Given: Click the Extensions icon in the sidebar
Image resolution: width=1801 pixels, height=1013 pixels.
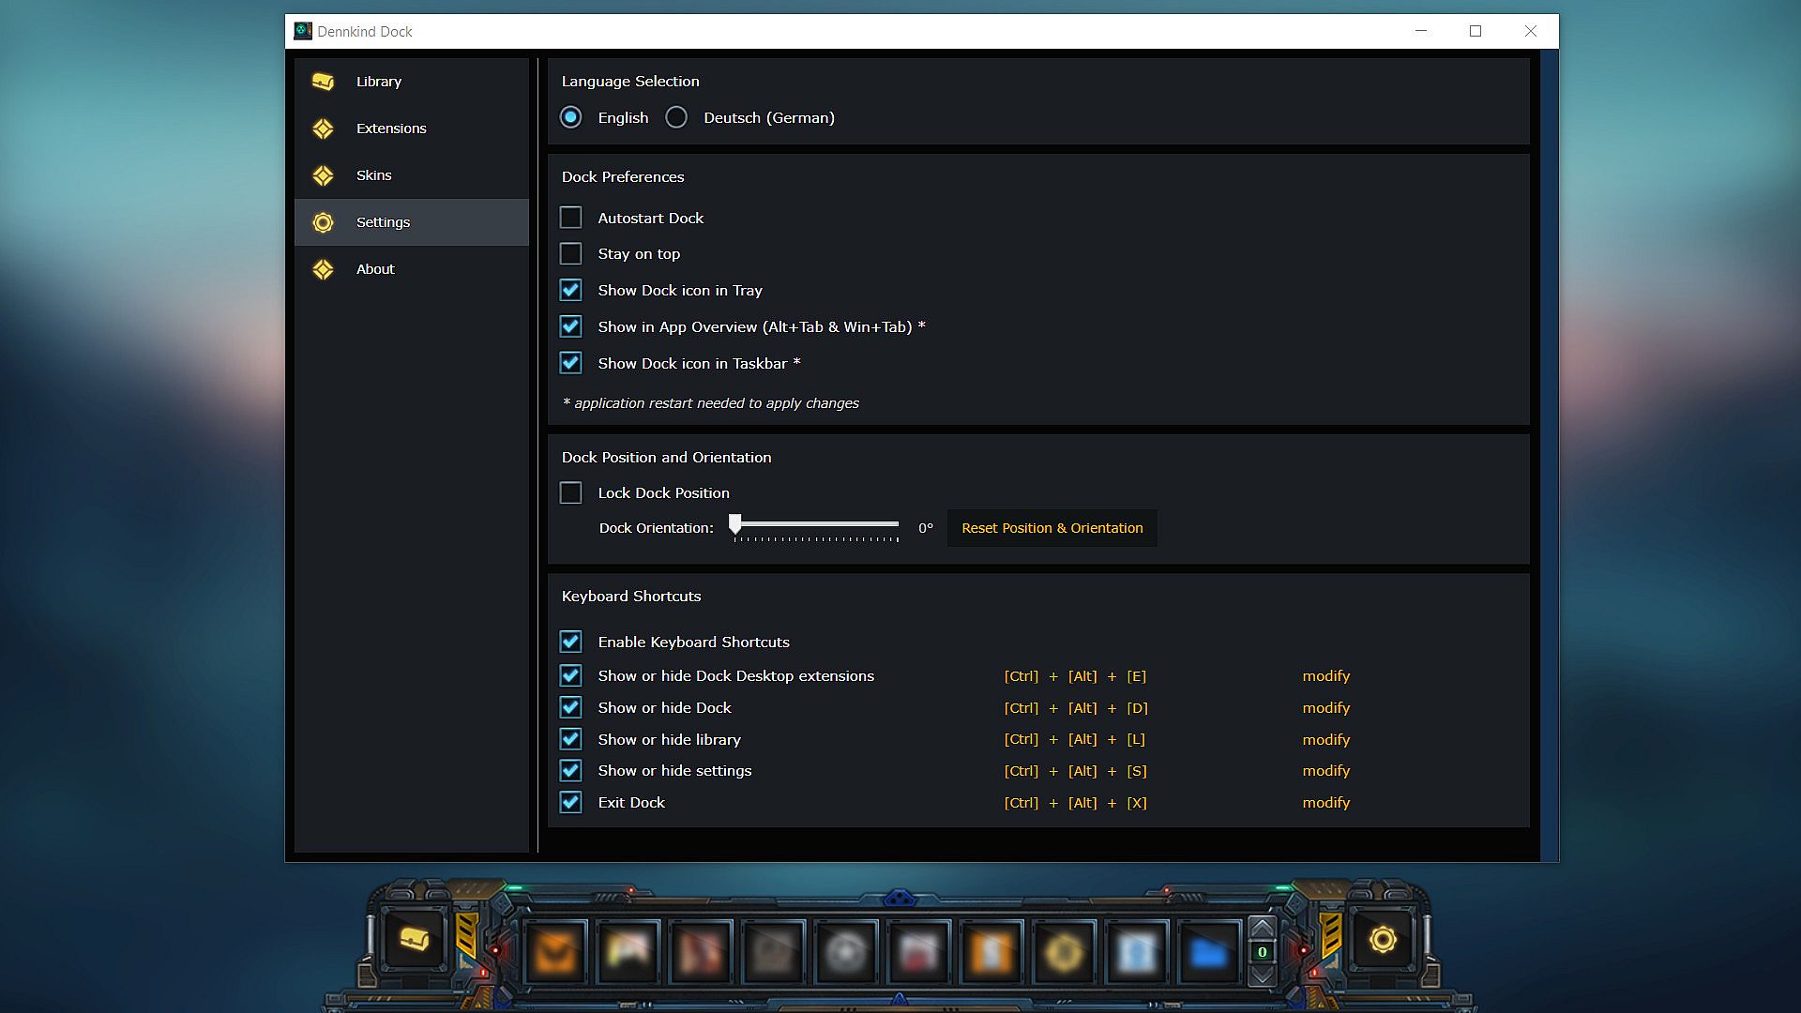Looking at the screenshot, I should [x=323, y=129].
